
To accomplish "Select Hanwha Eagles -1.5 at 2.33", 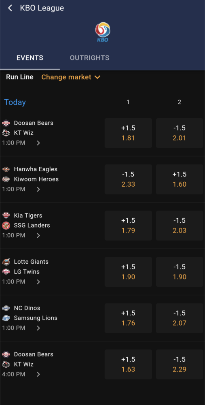I will (128, 179).
